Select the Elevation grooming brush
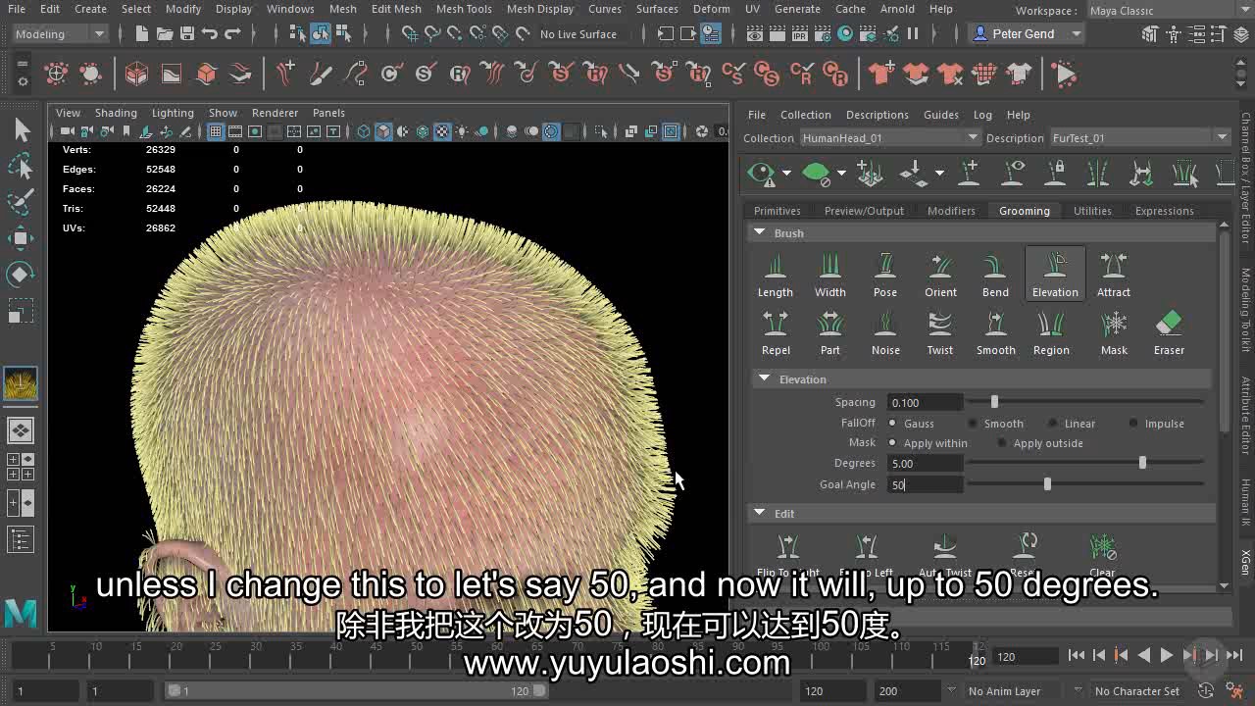Screen dimensions: 1255x706 pyautogui.click(x=1055, y=274)
